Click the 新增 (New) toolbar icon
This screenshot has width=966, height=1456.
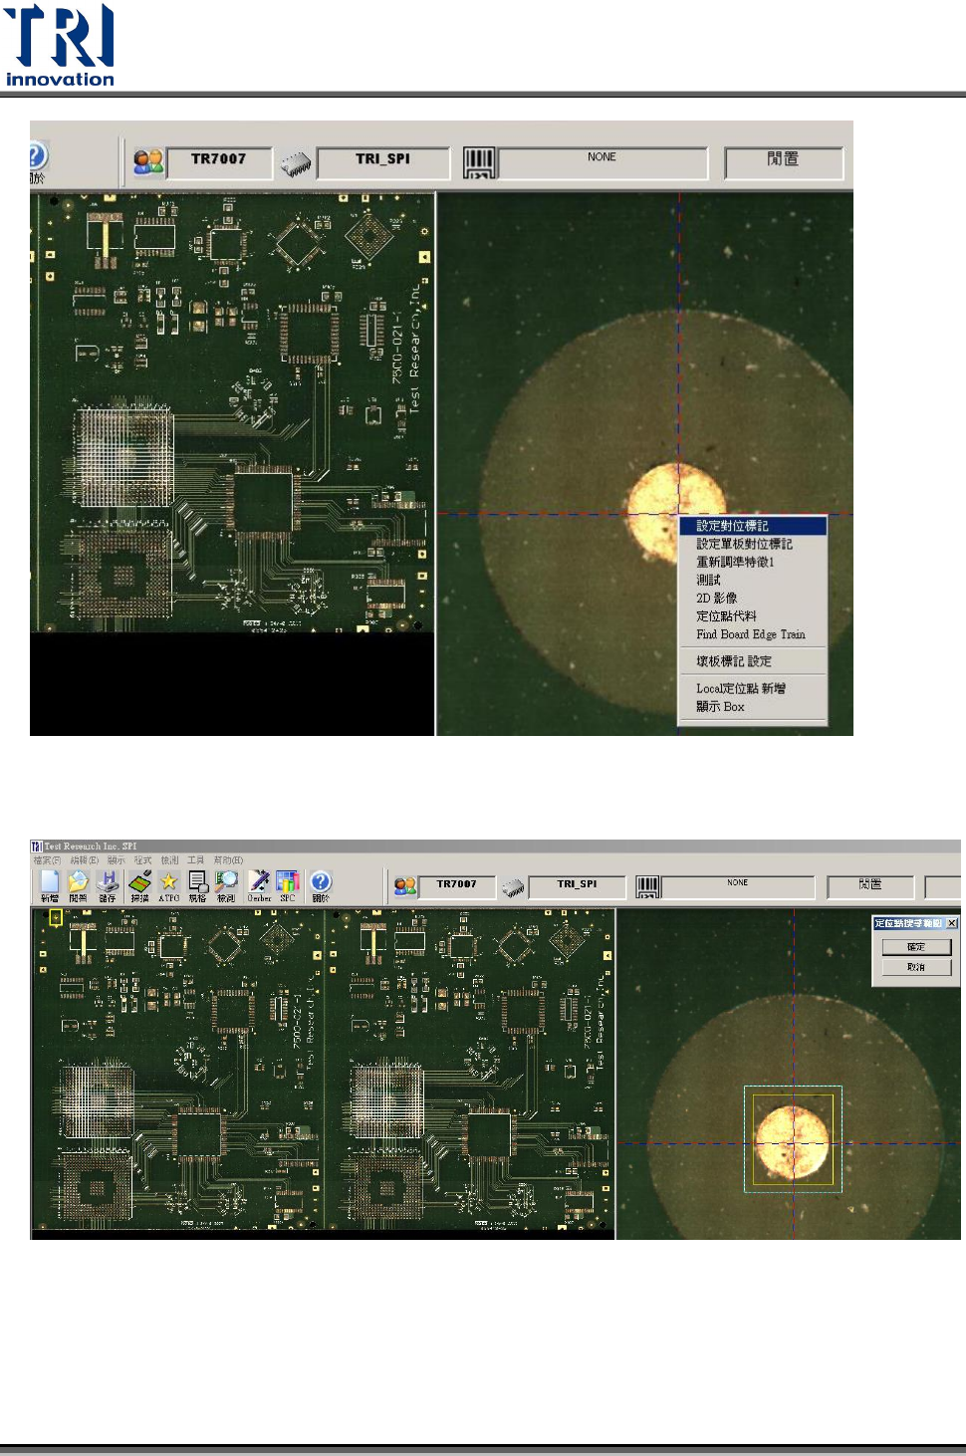pyautogui.click(x=50, y=884)
